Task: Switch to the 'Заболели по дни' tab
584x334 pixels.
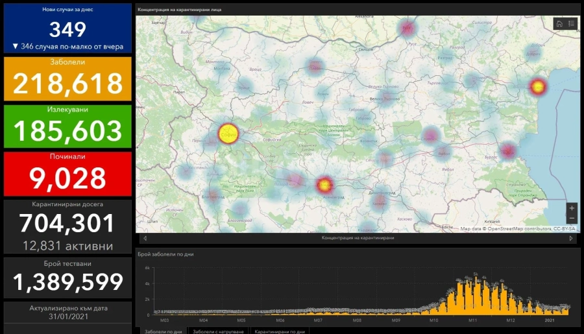Action: point(163,331)
